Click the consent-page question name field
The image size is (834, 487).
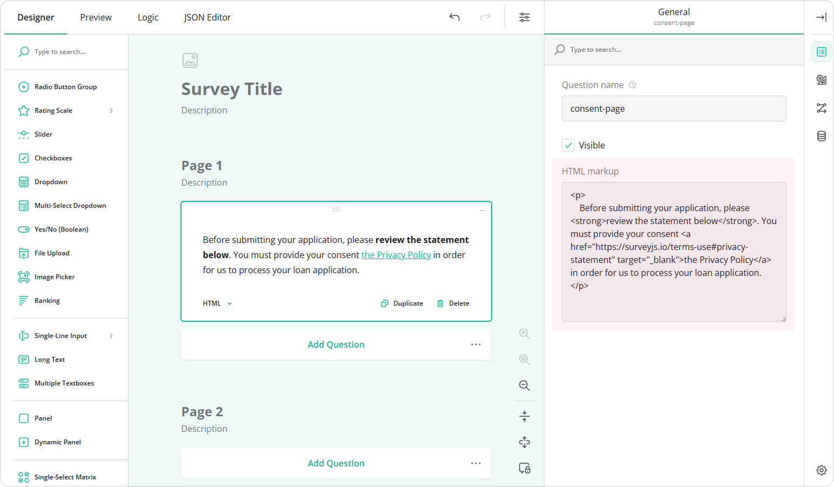pos(673,109)
